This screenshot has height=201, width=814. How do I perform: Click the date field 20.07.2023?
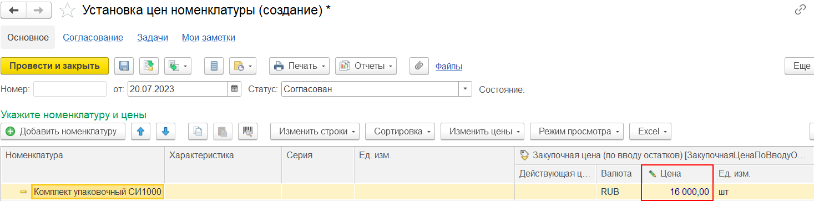point(178,89)
